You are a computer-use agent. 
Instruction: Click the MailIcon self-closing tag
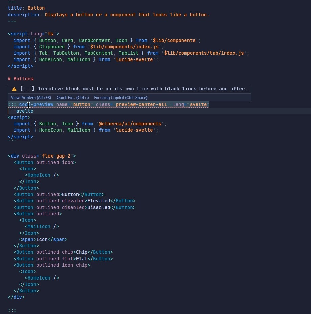[x=42, y=226]
